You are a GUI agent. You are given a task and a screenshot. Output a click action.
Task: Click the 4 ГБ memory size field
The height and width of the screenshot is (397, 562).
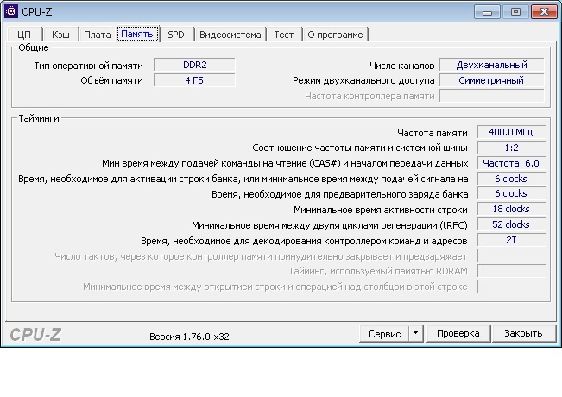194,80
